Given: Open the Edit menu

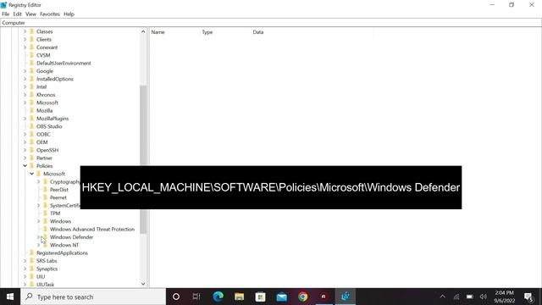Looking at the screenshot, I should click(17, 14).
